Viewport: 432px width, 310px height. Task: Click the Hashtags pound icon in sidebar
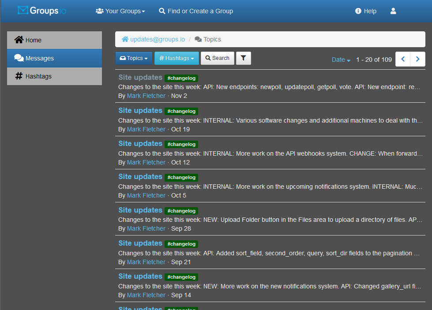click(x=19, y=76)
